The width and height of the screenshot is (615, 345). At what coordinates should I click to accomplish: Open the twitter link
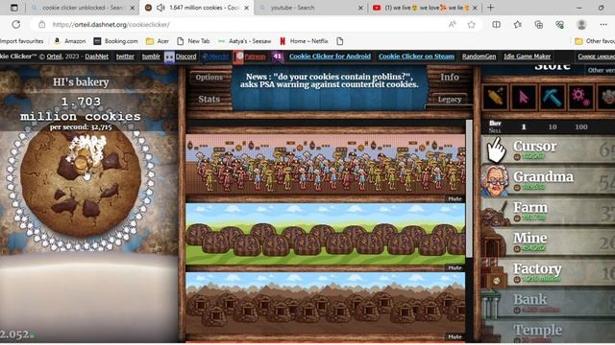125,57
